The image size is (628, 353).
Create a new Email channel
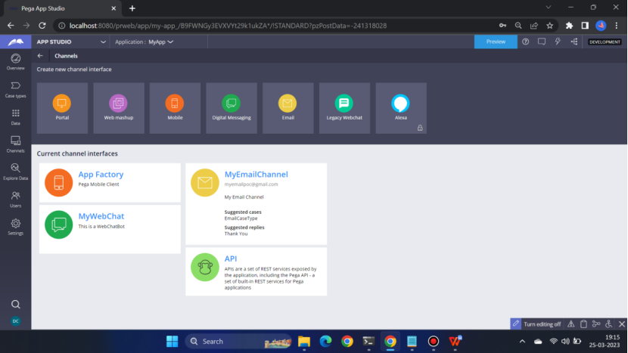coord(288,108)
